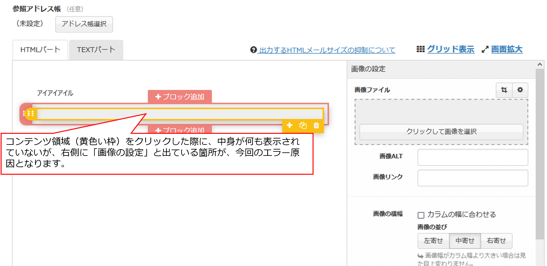The width and height of the screenshot is (547, 266).
Task: Select 右寄せ image alignment
Action: coord(496,241)
